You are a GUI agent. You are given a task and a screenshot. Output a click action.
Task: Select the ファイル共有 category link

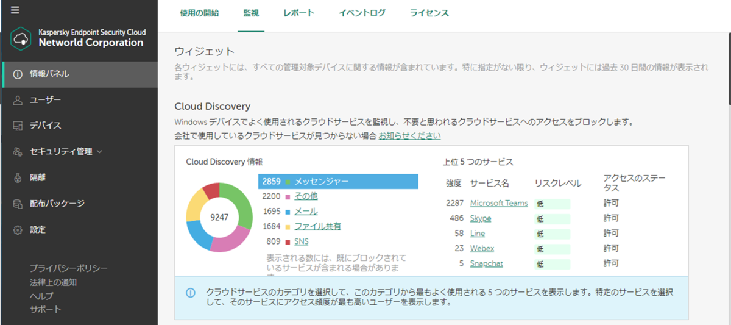[317, 226]
